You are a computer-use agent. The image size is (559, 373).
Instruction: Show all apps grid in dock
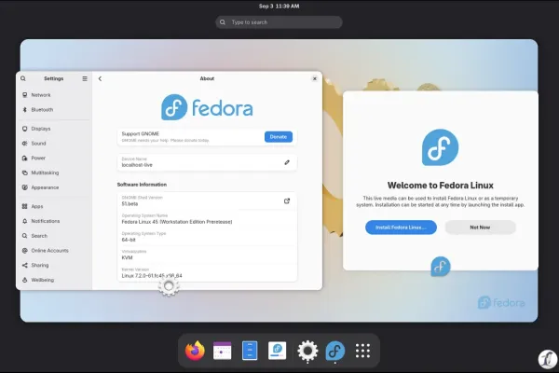tap(362, 351)
